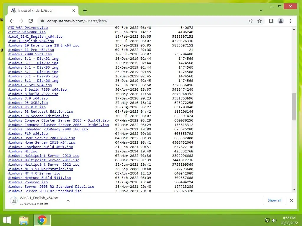
Task: Click the Win8.1_English_x64.iso link
Action: click(x=31, y=41)
